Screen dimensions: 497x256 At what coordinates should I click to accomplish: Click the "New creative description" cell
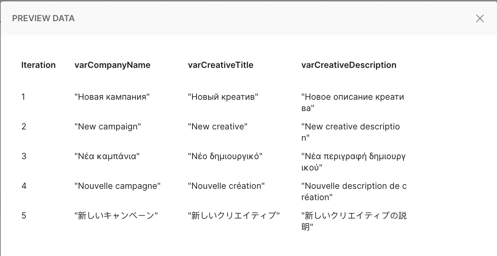click(350, 132)
